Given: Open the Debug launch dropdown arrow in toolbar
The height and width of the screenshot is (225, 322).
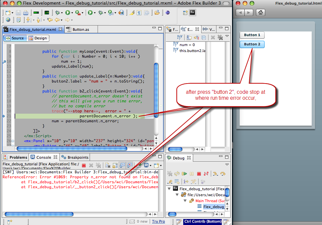Looking at the screenshot, I should click(62, 13).
